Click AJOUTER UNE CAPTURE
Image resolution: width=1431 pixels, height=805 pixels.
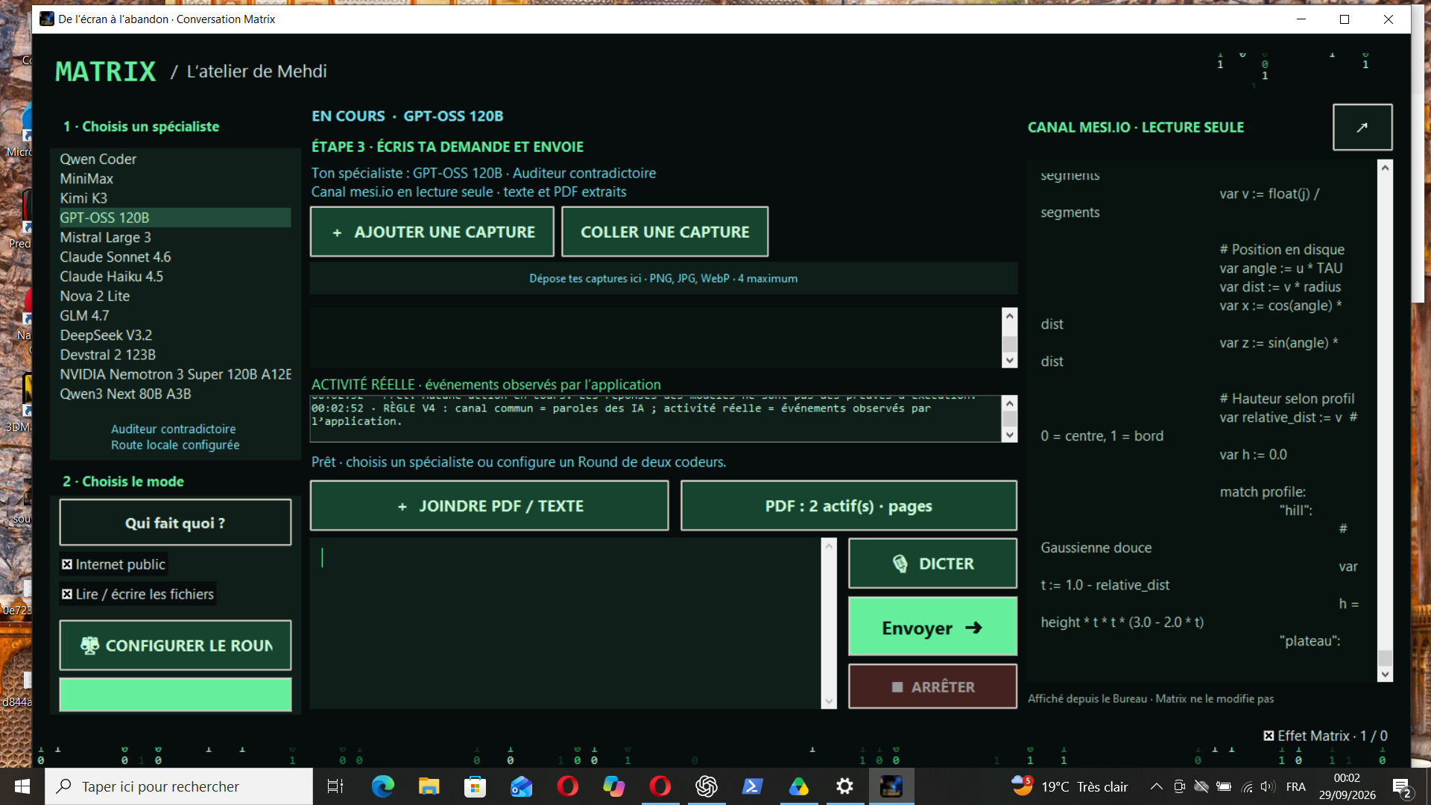[432, 232]
